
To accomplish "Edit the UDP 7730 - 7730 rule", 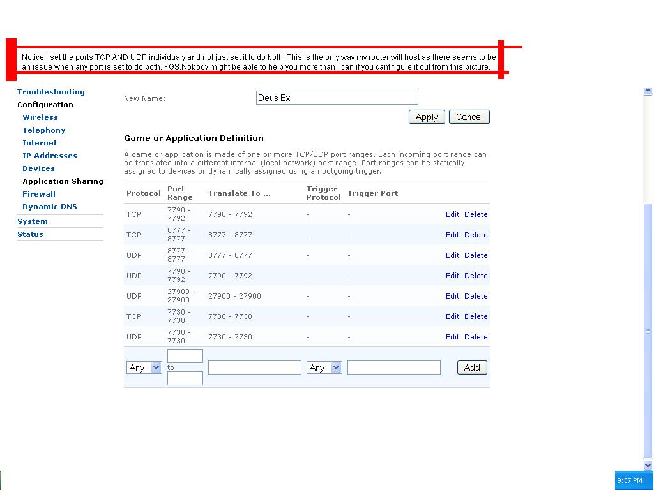I will coord(452,337).
